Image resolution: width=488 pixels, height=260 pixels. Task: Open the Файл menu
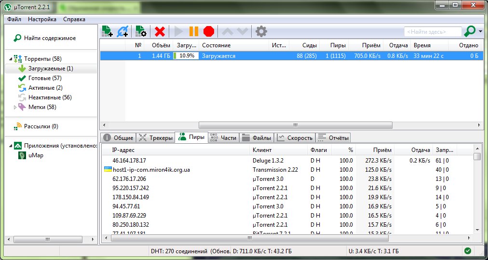[14, 19]
